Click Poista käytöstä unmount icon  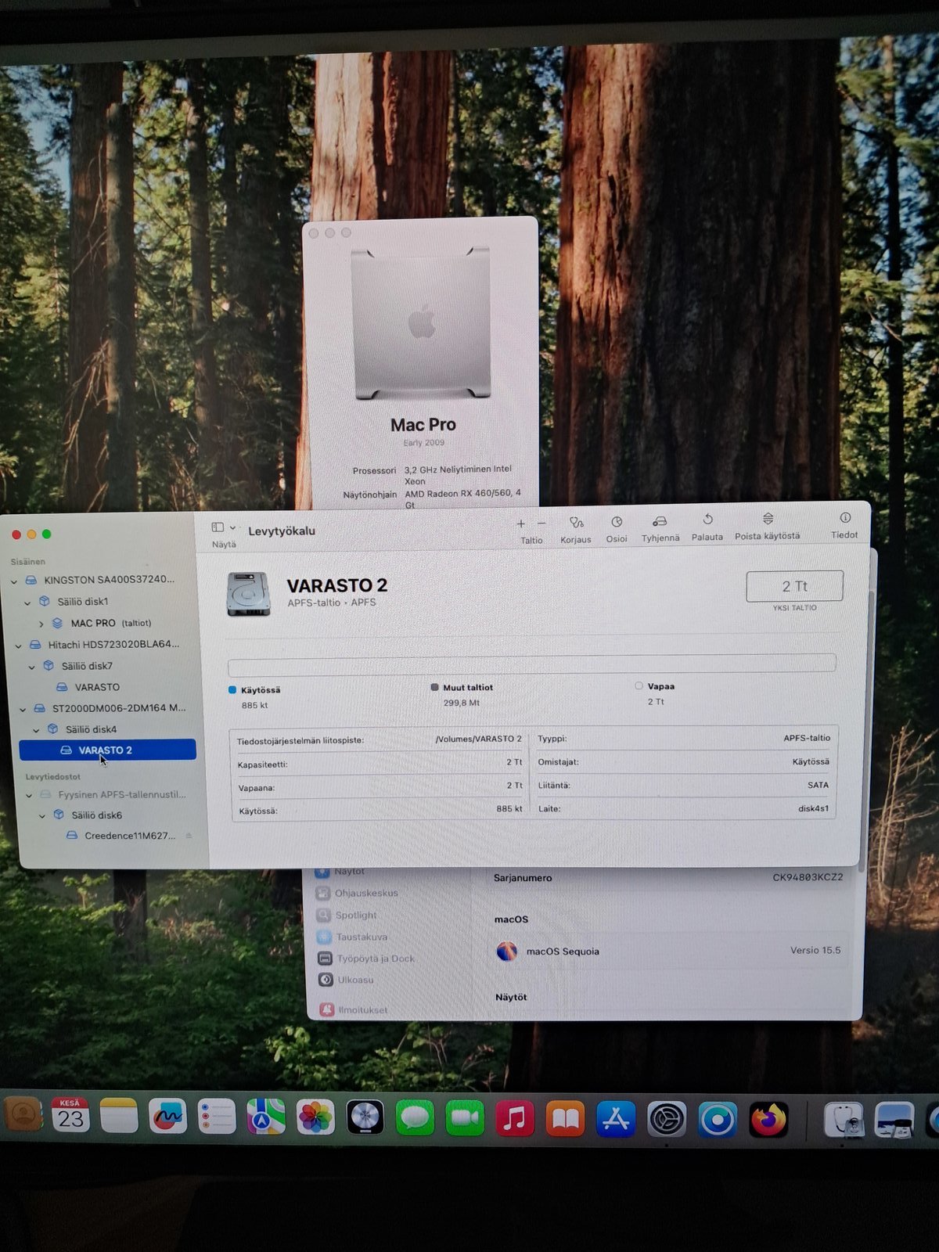768,519
